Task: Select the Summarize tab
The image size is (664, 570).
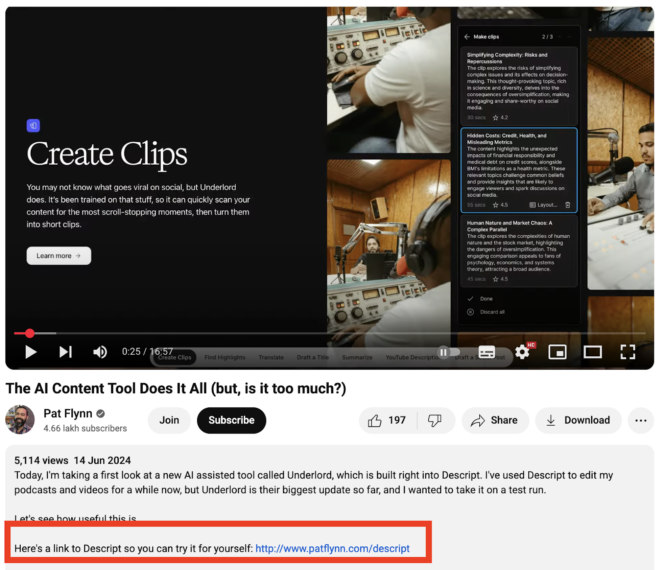Action: [x=357, y=358]
